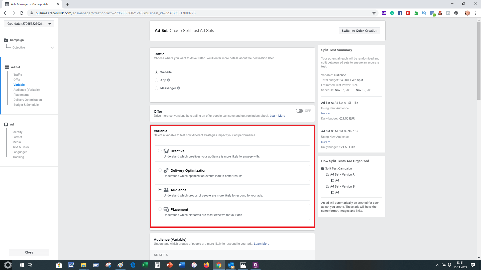Click the Ad Set grid icon in sidebar
The image size is (481, 270).
coord(7,67)
